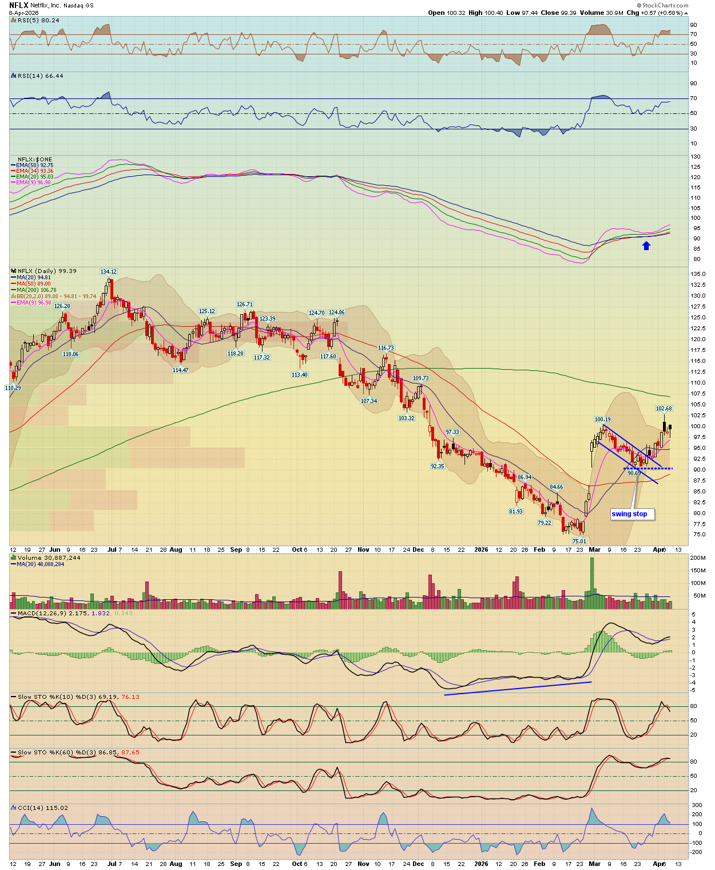Viewport: 715px width, 870px height.
Task: Click the NFLX (Daily) 99.39 price label
Action: 47,271
